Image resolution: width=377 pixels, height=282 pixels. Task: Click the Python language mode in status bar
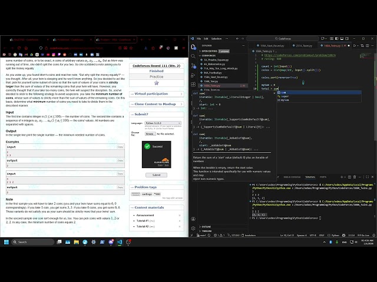coord(335,235)
